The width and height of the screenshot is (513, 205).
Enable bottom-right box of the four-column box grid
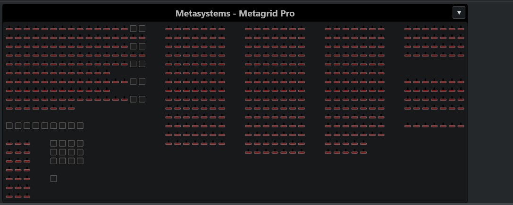click(x=80, y=161)
